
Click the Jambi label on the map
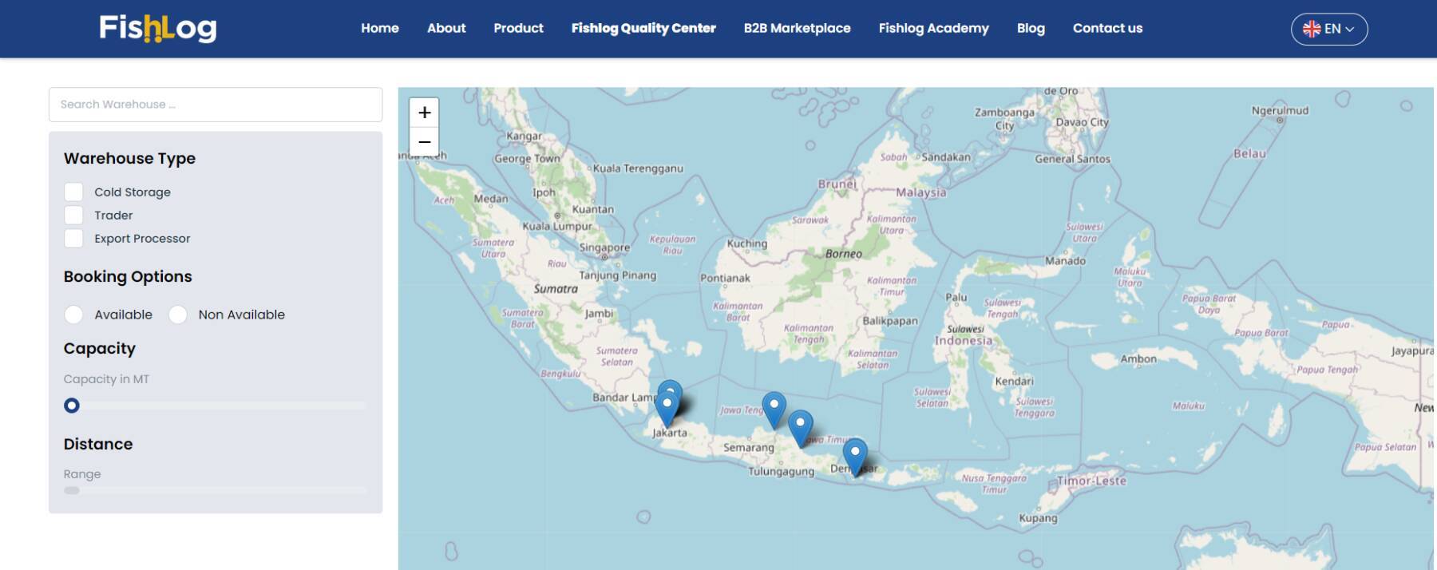(599, 314)
